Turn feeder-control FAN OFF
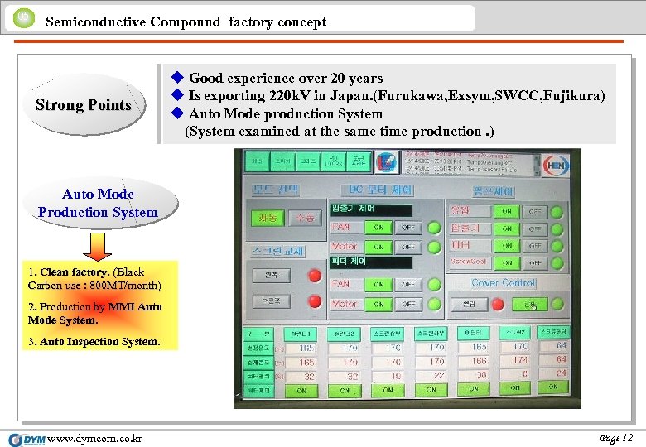 click(407, 284)
